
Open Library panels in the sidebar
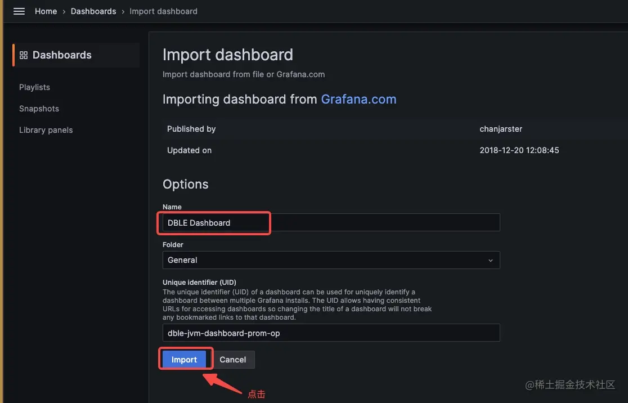(46, 130)
